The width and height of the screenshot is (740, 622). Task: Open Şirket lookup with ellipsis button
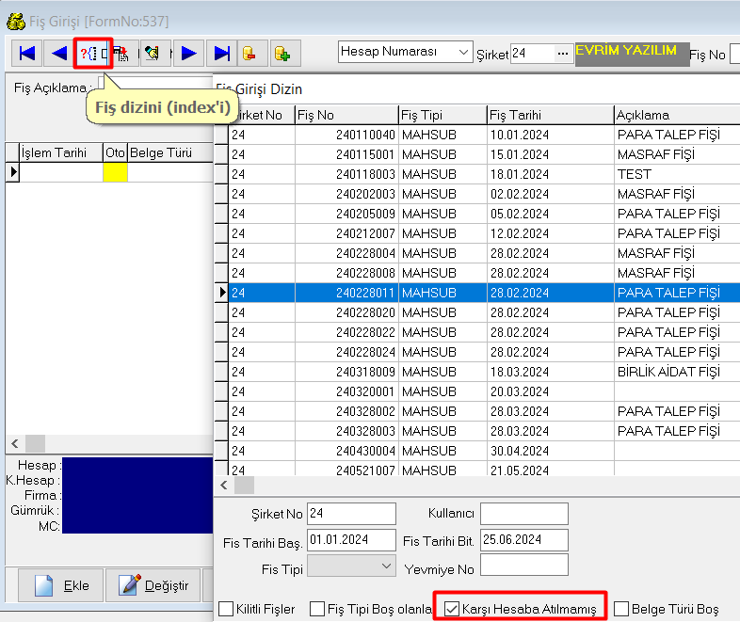(x=563, y=54)
